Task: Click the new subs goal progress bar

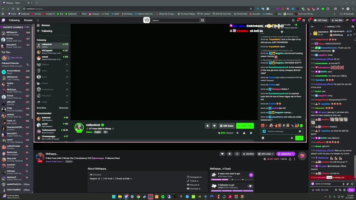Action: pos(232,179)
